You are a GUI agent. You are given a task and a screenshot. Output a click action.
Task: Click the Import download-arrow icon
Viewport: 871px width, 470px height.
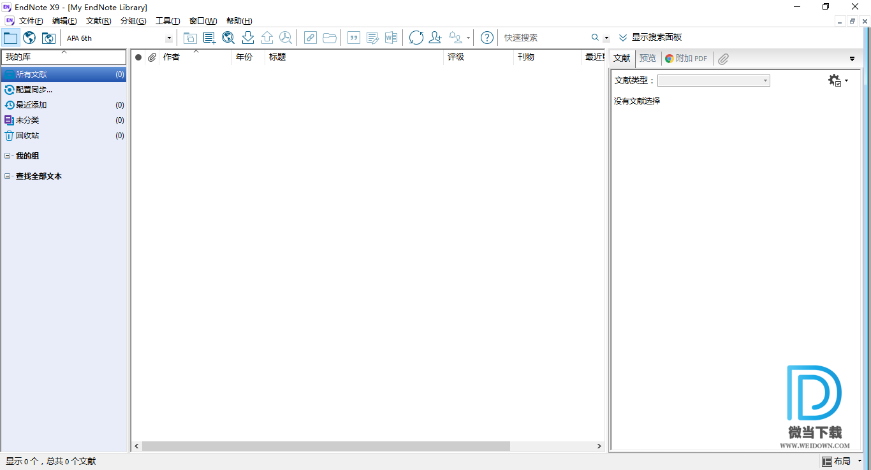248,38
